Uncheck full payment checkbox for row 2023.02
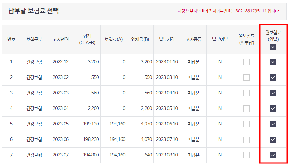The width and height of the screenshot is (289, 166). 273,78
